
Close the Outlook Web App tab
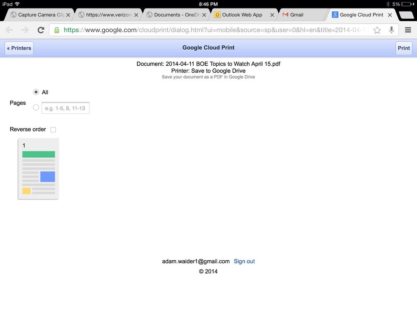coord(272,15)
